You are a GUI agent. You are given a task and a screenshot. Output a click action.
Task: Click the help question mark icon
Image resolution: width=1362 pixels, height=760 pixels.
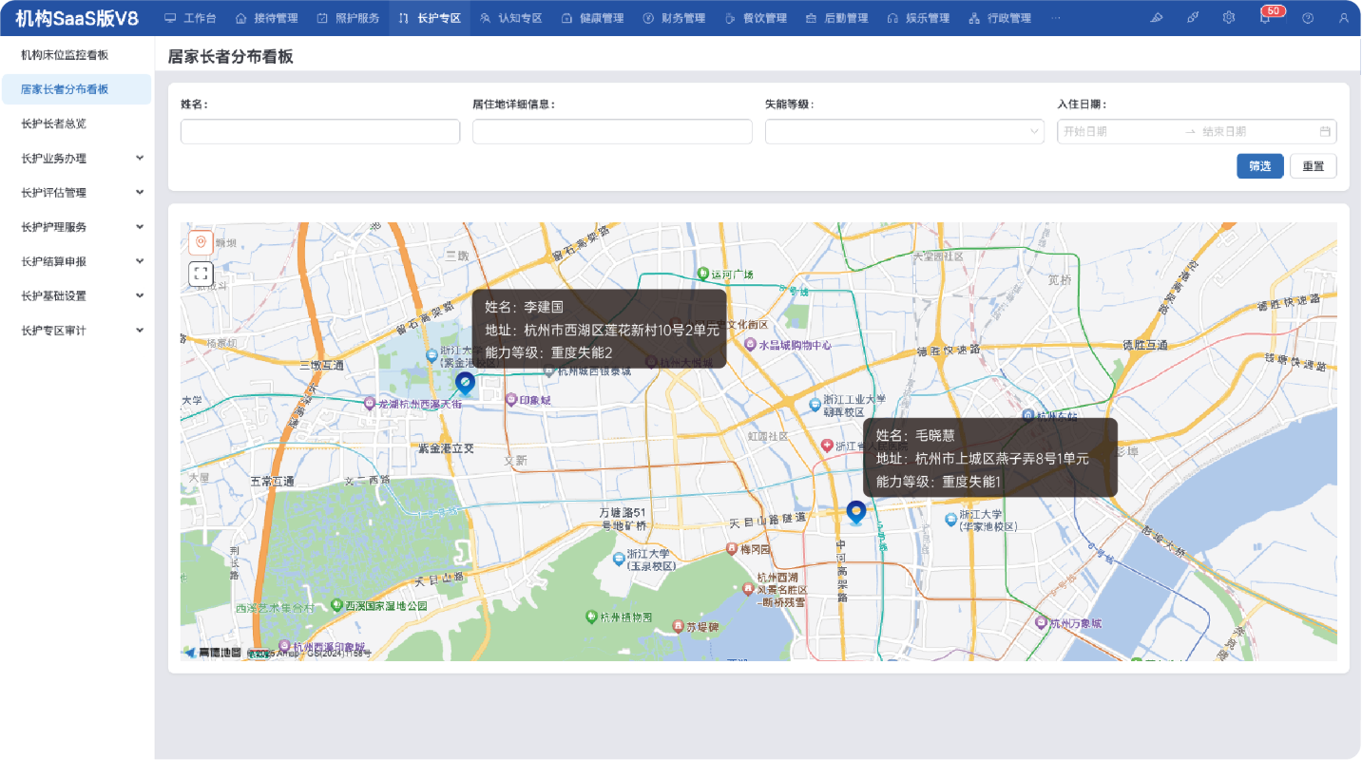(1310, 17)
